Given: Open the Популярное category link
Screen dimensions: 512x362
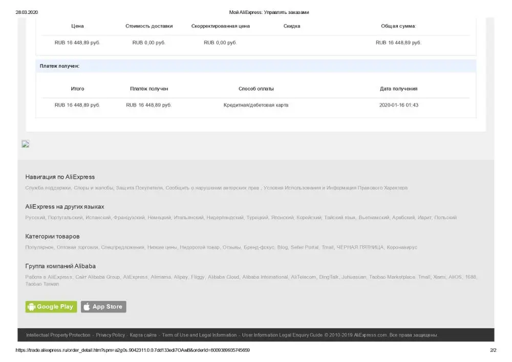Looking at the screenshot, I should point(39,247).
